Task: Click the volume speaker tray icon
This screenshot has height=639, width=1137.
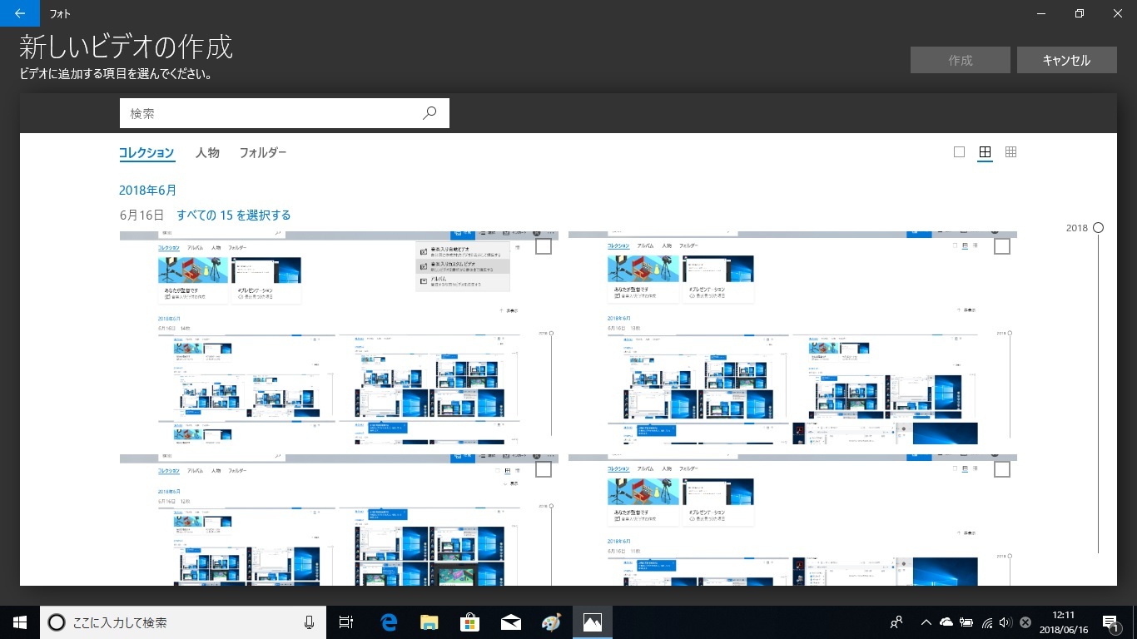Action: pyautogui.click(x=1005, y=622)
